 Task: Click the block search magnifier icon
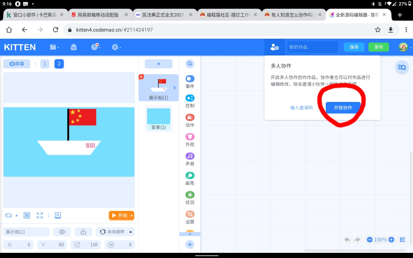click(x=190, y=64)
